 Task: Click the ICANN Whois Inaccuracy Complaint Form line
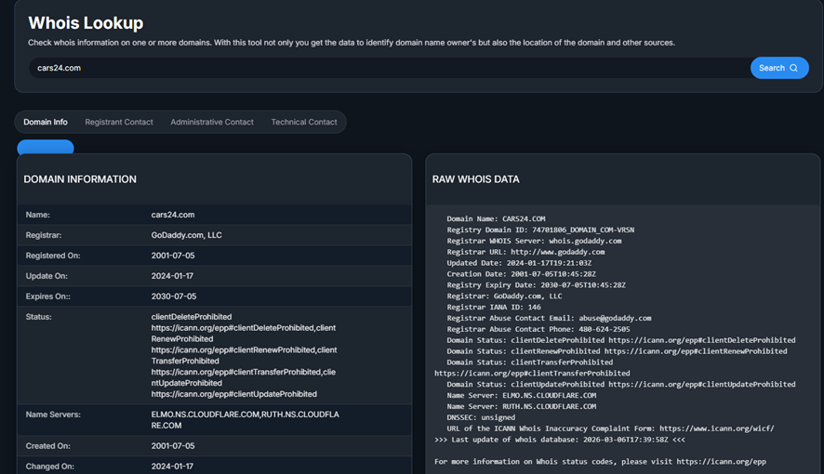point(610,428)
